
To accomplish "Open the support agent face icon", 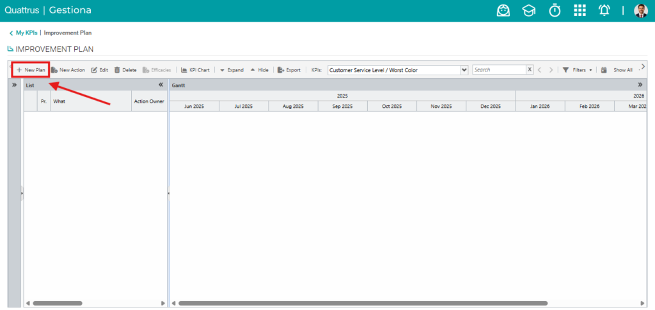I will 503,10.
